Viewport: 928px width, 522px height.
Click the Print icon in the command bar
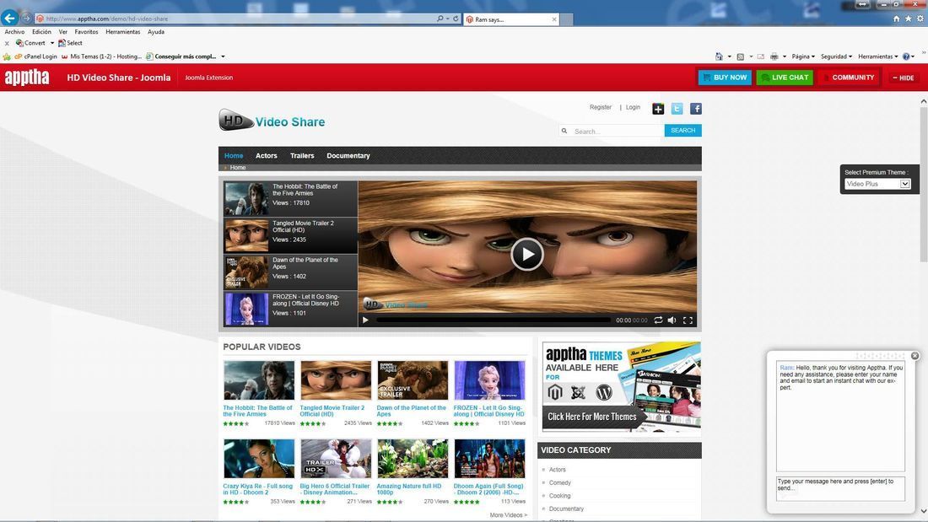tap(774, 57)
